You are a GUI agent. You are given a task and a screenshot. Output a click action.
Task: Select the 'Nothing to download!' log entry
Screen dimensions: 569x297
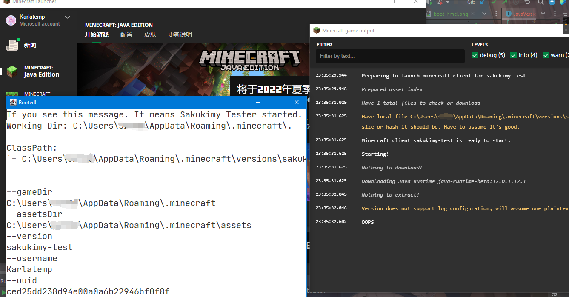pyautogui.click(x=392, y=168)
